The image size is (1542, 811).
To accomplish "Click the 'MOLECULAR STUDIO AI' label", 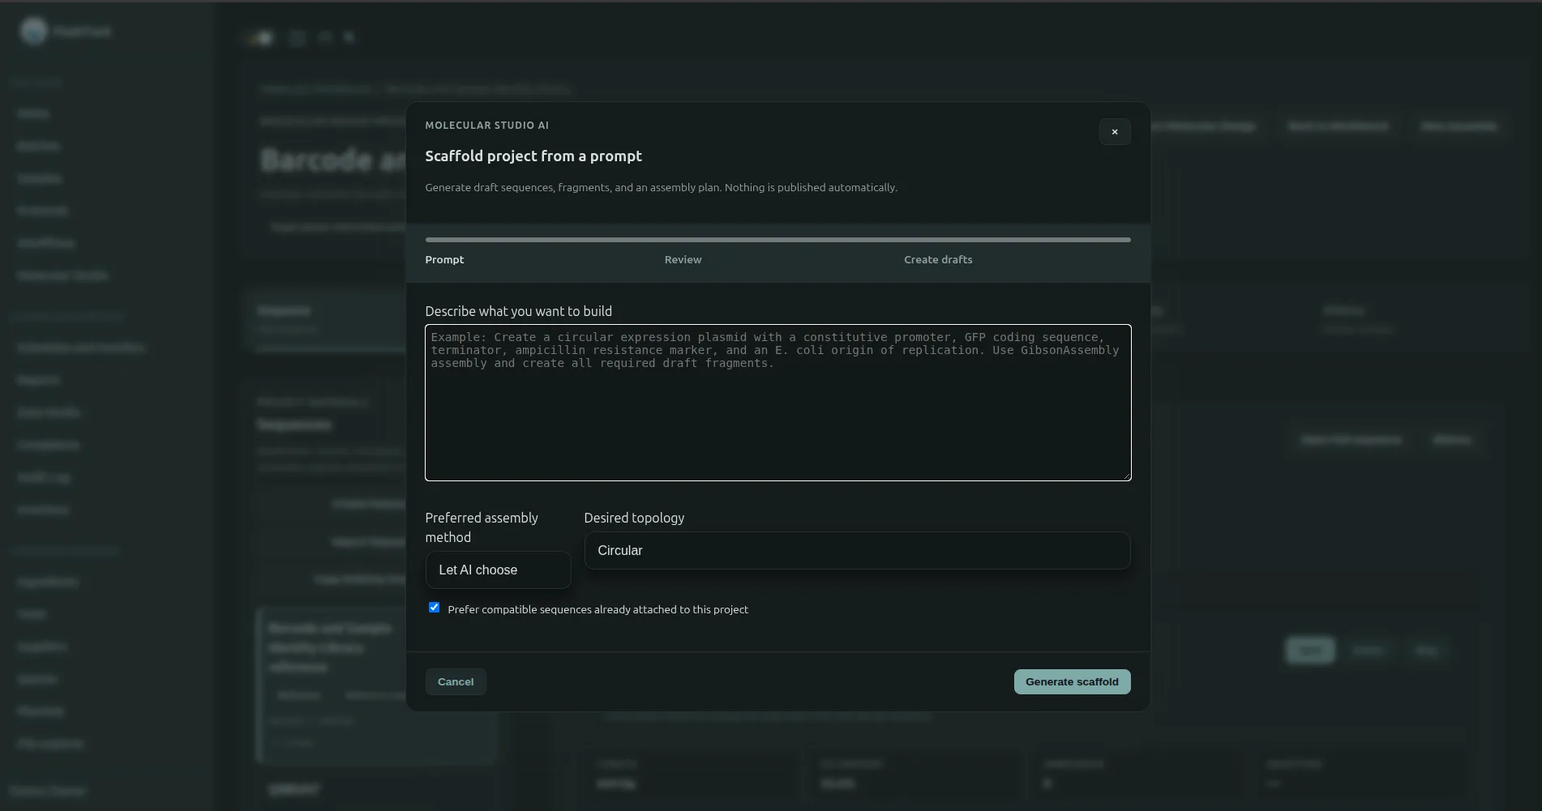I will coord(486,126).
